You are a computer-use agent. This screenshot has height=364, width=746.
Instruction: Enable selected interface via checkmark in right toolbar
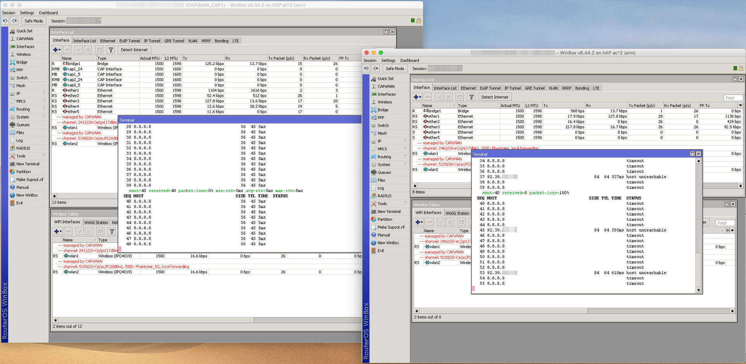[439, 97]
